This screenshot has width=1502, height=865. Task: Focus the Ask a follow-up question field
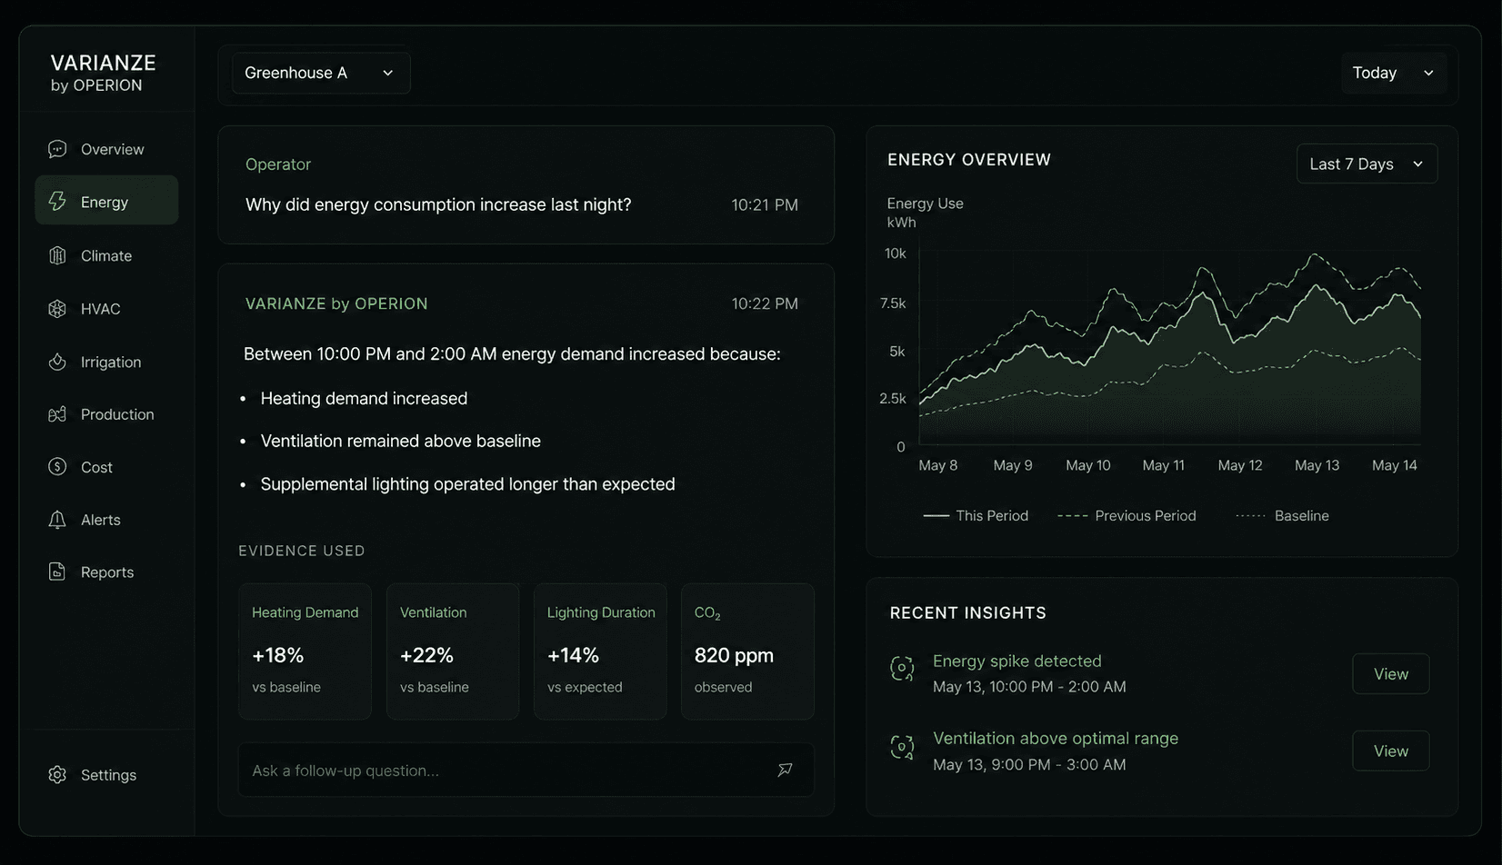526,771
